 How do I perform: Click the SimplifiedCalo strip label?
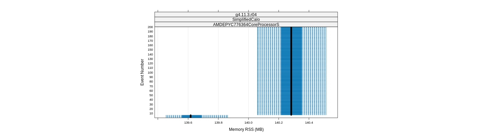(x=246, y=20)
